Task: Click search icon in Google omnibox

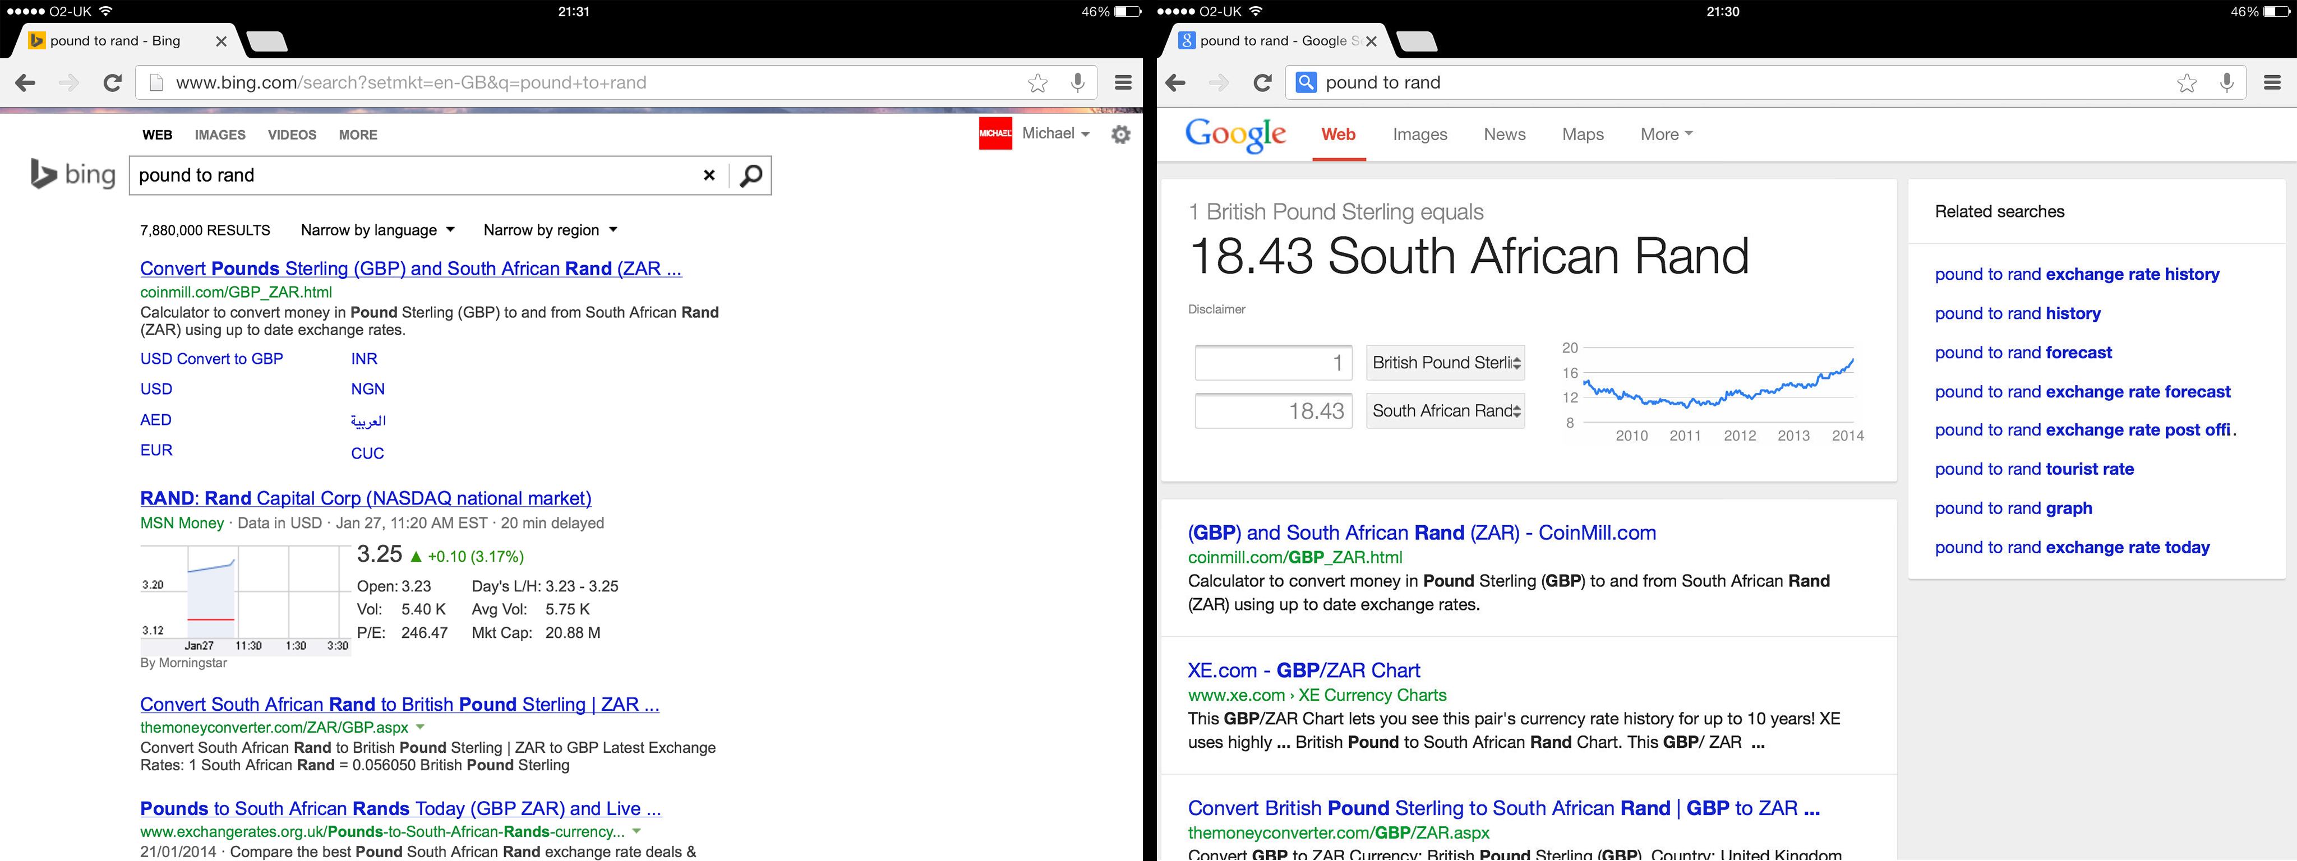Action: tap(1306, 82)
